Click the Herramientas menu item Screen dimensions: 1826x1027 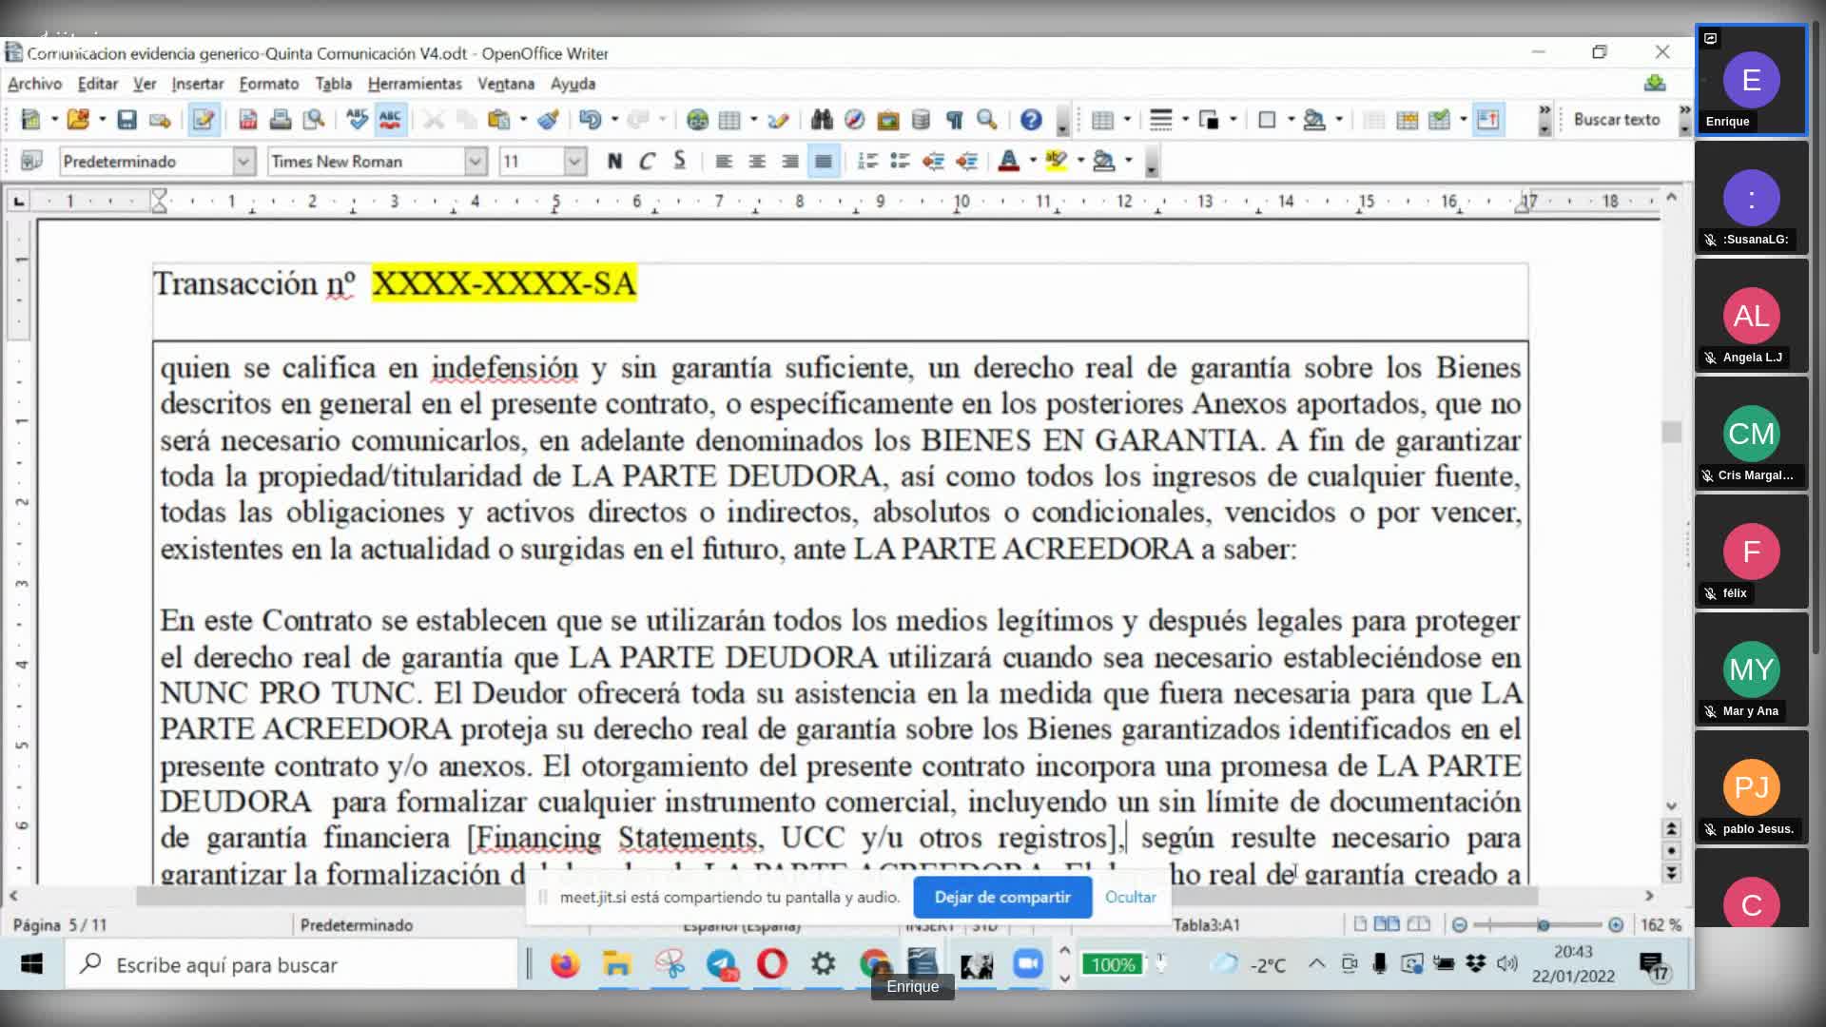[x=414, y=83]
